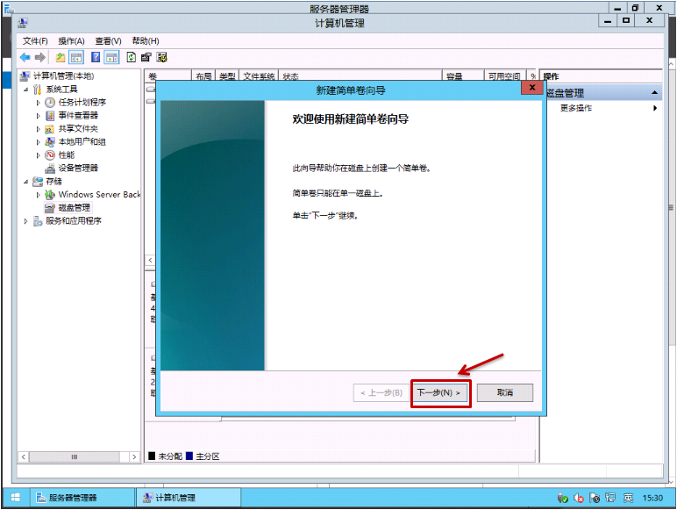This screenshot has height=510, width=677.
Task: Toggle the console tree show/hide toolbar button
Action: pos(76,57)
